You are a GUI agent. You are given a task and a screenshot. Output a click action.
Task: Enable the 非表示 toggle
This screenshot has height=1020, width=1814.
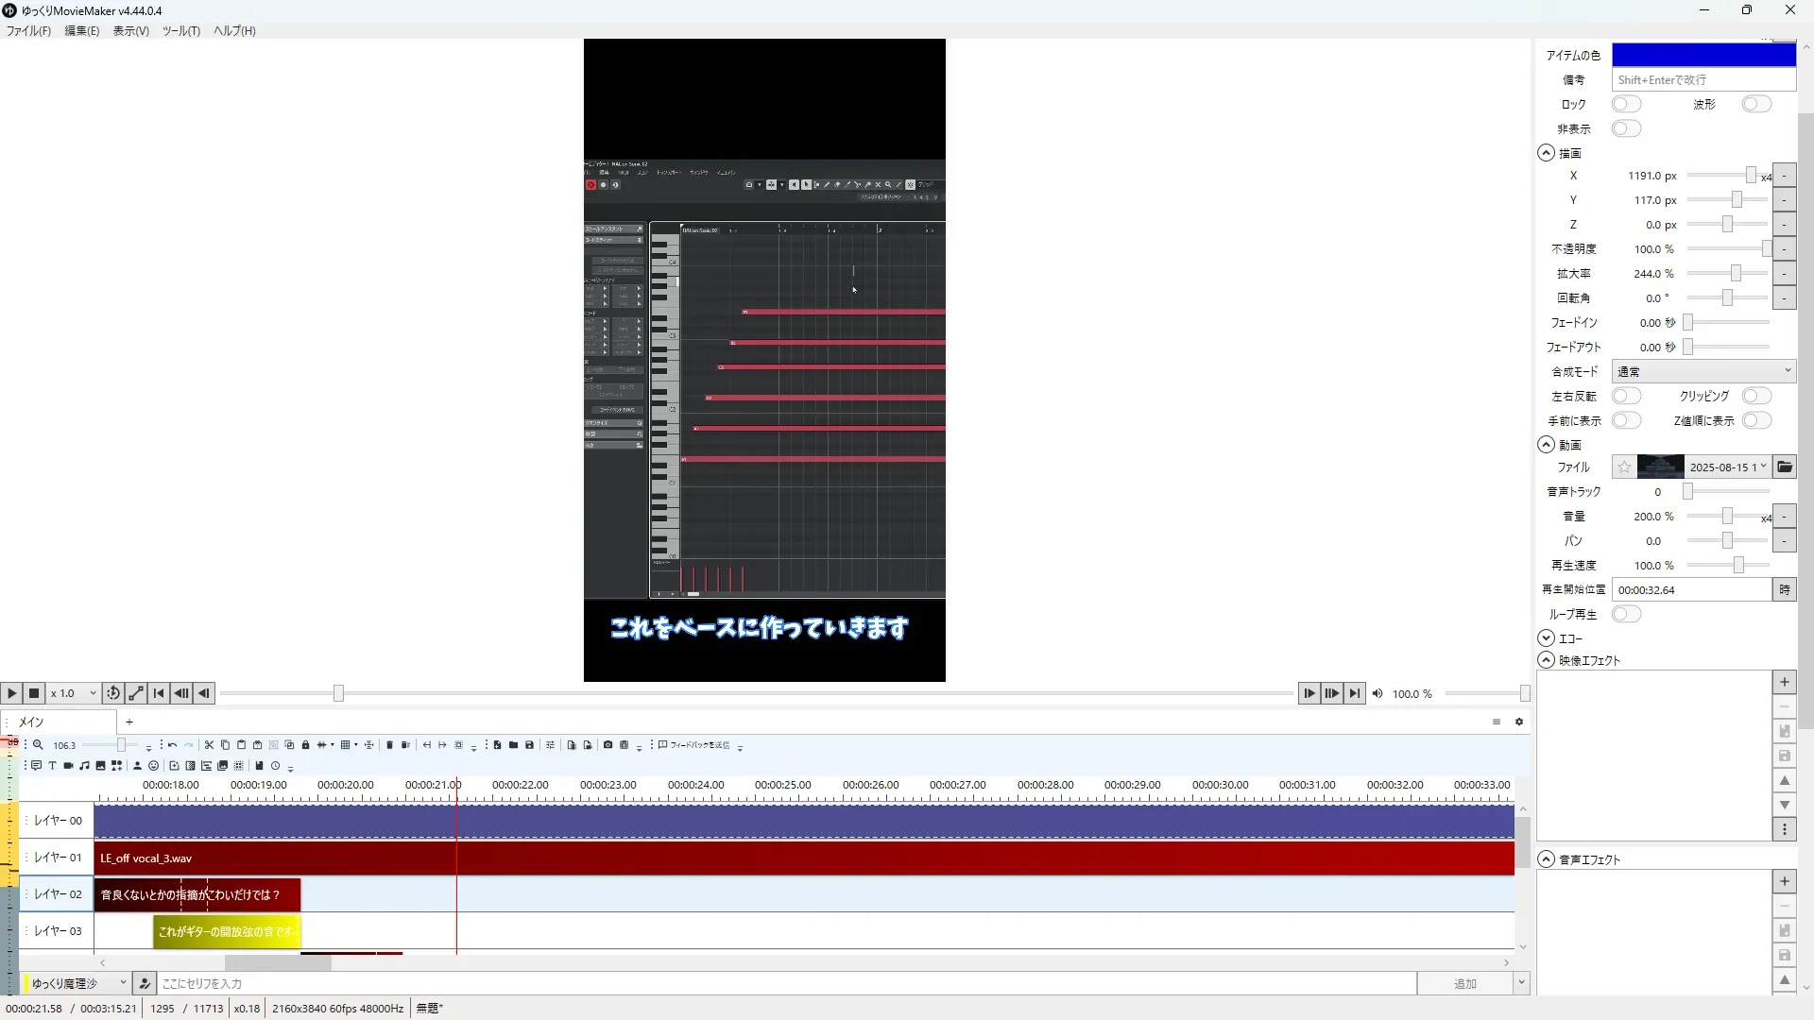coord(1626,128)
